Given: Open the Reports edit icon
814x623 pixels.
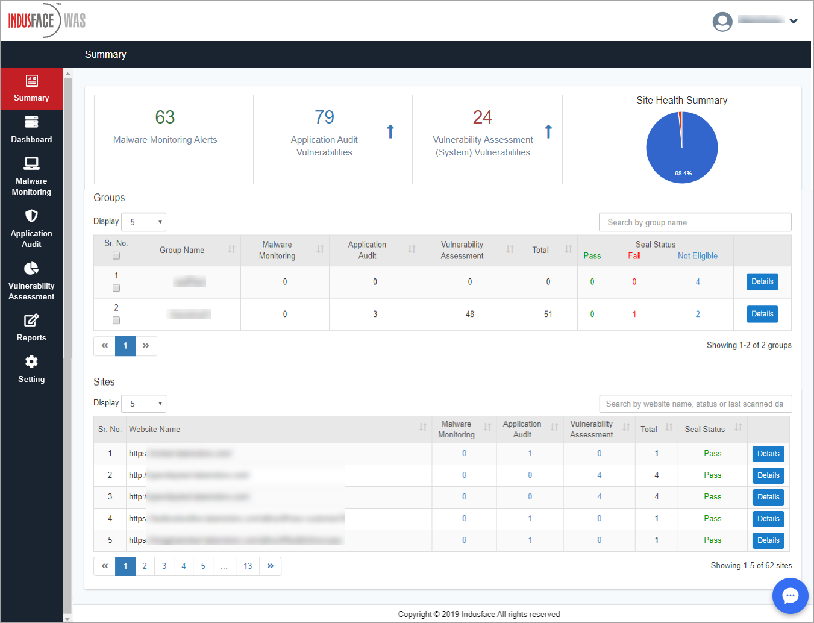Looking at the screenshot, I should click(x=31, y=320).
